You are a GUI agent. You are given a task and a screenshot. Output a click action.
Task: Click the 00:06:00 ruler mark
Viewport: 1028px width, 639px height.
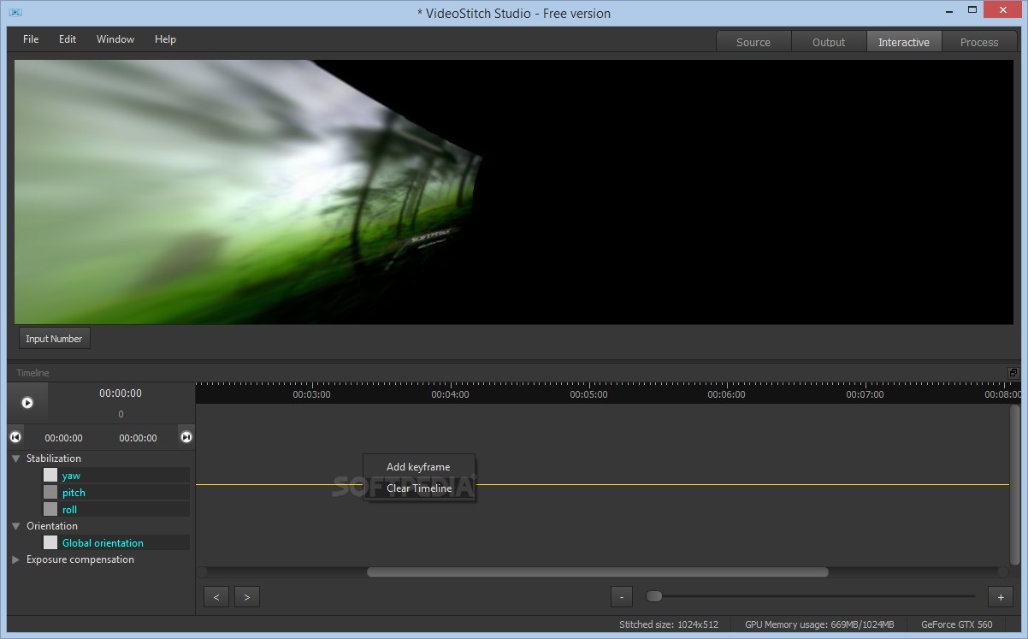tap(726, 394)
